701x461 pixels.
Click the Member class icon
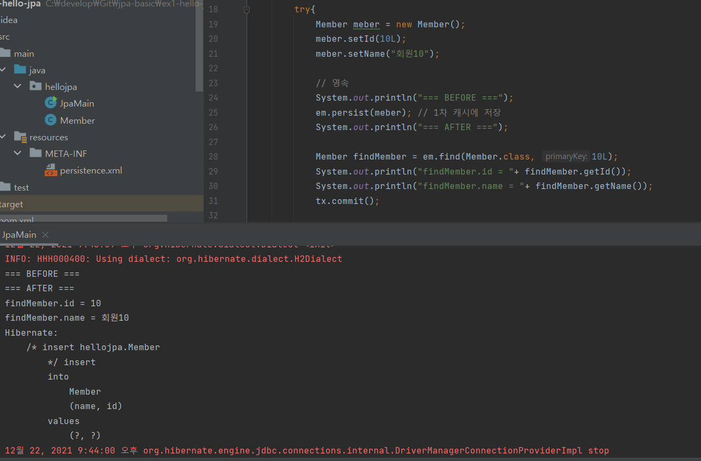tap(51, 120)
